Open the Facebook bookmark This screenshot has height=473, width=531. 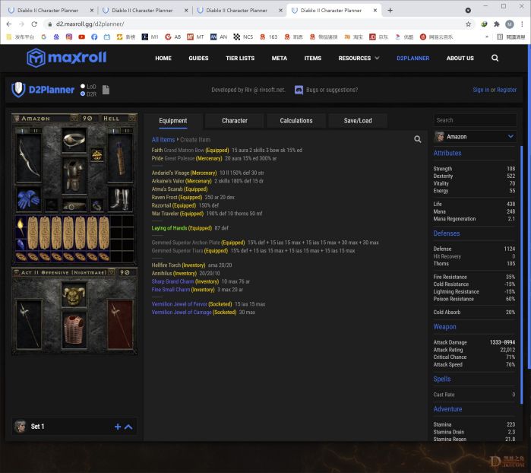pyautogui.click(x=94, y=37)
